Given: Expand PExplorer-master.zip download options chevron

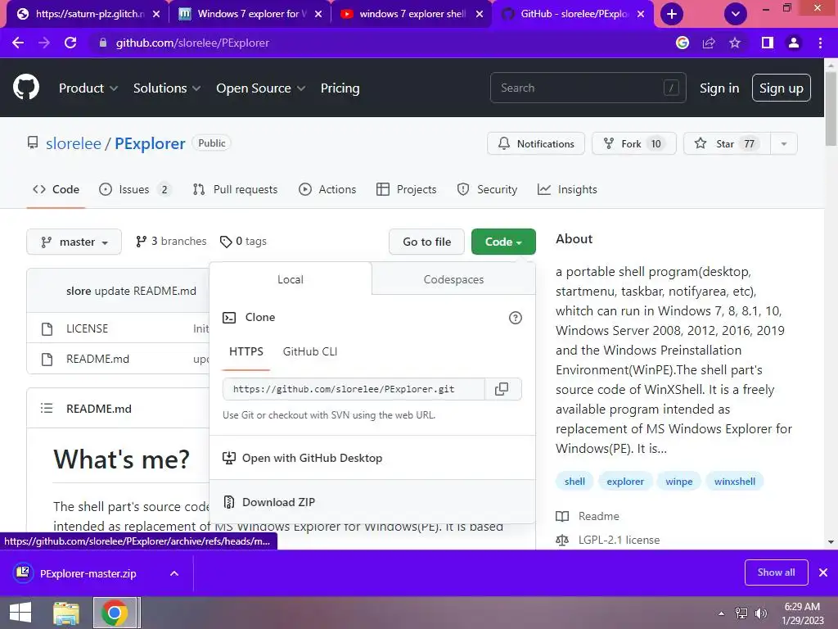Looking at the screenshot, I should (173, 573).
